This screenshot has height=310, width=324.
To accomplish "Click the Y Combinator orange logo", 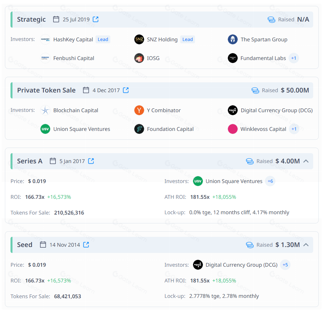I will click(139, 110).
